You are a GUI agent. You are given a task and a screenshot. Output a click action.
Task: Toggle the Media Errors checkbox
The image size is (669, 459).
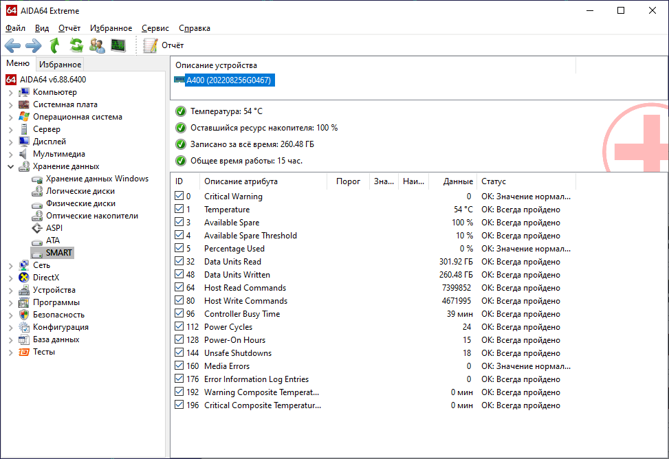[x=179, y=366]
